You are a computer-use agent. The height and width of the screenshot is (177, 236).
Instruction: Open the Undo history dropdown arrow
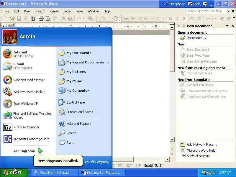pos(84,19)
